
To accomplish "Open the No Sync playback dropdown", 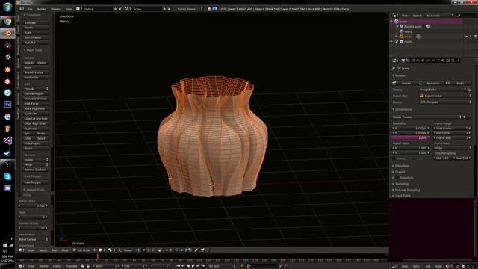I will pyautogui.click(x=222, y=266).
